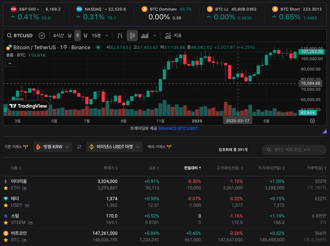Open the BTC Long ticker
Screen dimensions: 330x246
click(232, 13)
